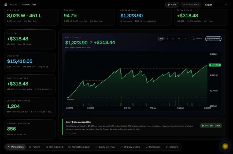
Task: Switch to the Returns tab
Action: click(x=35, y=147)
